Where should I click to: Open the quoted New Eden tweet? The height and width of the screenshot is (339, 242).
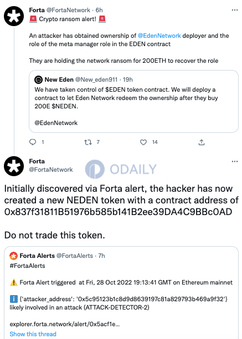pyautogui.click(x=133, y=101)
